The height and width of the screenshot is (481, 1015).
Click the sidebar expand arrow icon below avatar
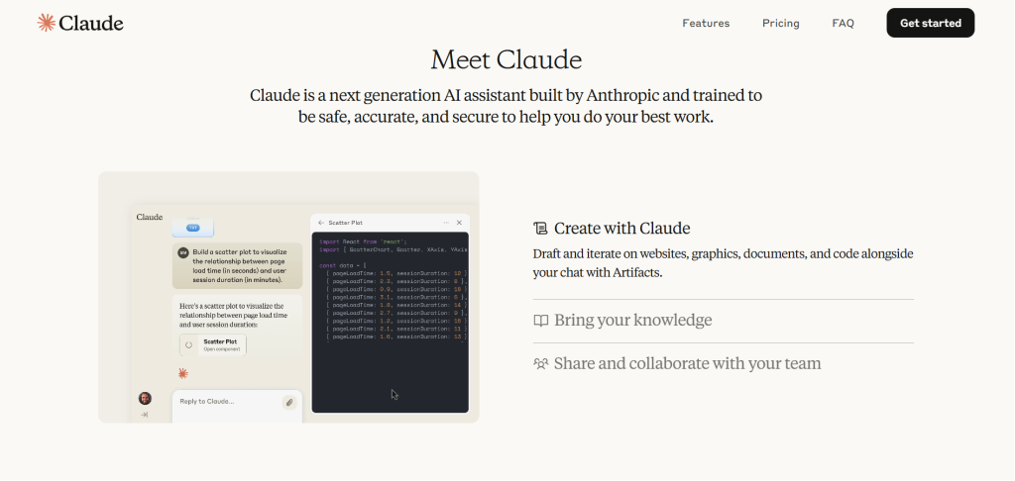145,415
